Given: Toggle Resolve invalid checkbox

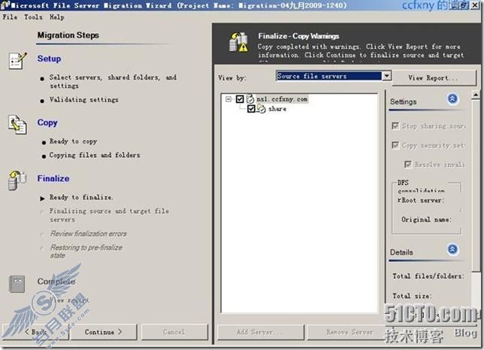Looking at the screenshot, I should (x=408, y=164).
